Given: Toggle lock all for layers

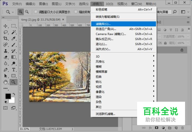Looking at the screenshot, I should pos(165,43).
